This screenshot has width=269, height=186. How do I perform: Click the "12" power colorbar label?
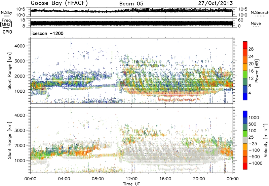(251, 79)
